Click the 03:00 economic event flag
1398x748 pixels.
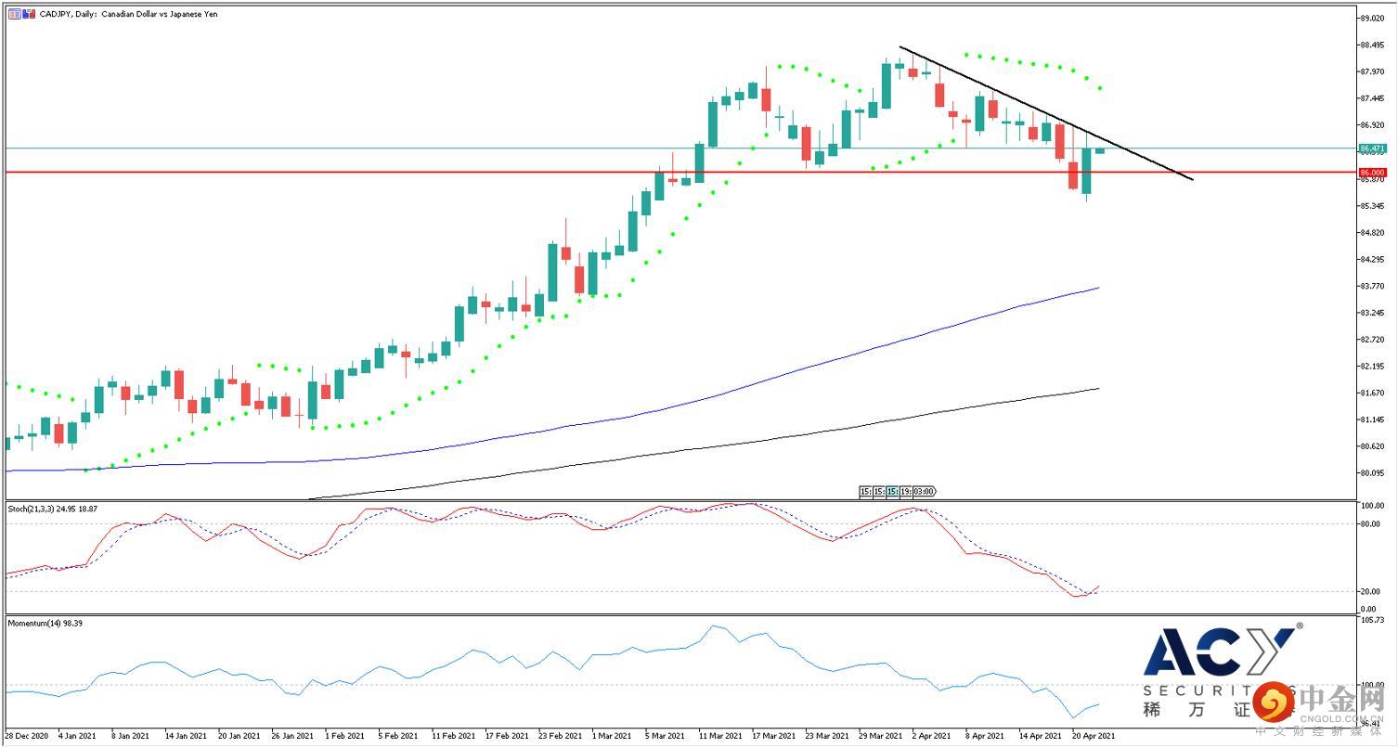925,492
